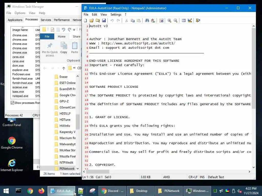262x196 pixels.
Task: Click the Copy icon in Explorer ribbon
Action: (x=64, y=48)
